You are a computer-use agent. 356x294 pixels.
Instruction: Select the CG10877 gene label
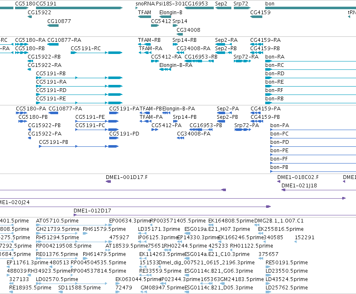coord(59,21)
